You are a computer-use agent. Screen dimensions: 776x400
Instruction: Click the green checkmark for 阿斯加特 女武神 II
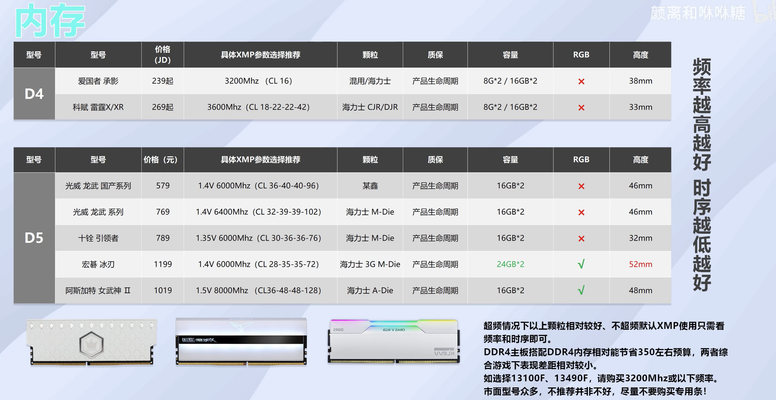[581, 290]
